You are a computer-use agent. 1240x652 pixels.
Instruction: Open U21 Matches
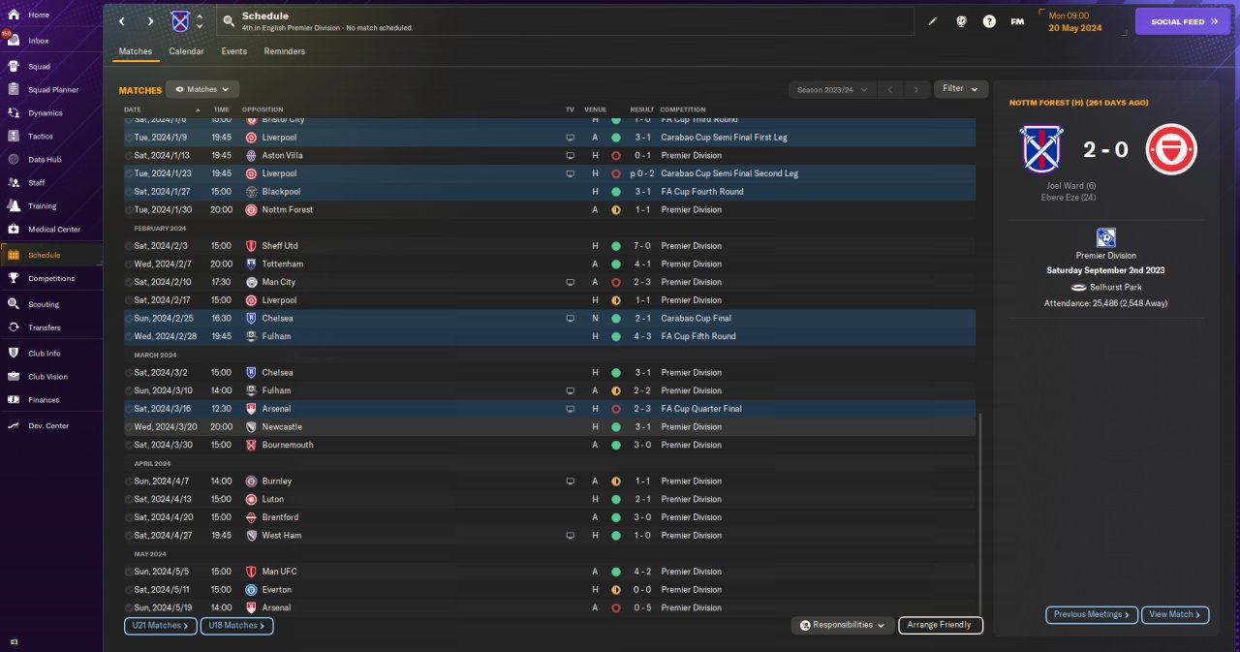point(161,626)
